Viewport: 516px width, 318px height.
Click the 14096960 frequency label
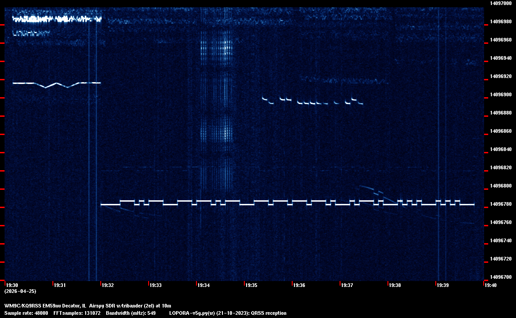coord(501,40)
